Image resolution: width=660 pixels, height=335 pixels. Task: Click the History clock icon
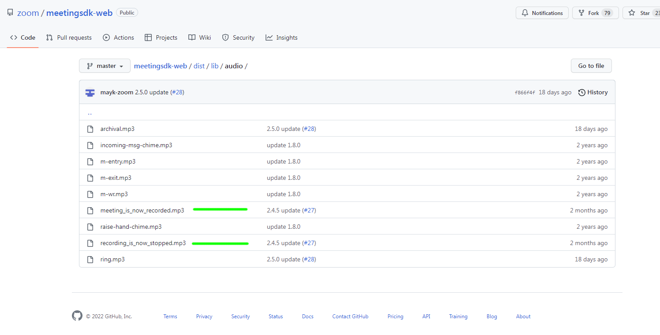coord(582,93)
